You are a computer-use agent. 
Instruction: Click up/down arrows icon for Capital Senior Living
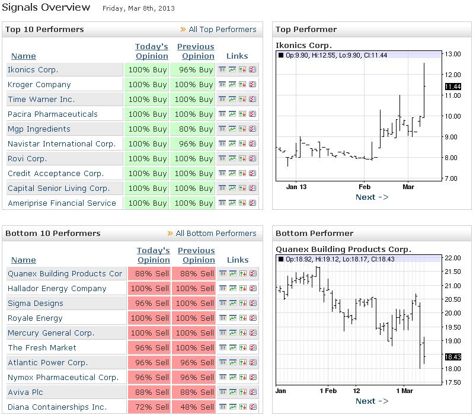tap(242, 188)
